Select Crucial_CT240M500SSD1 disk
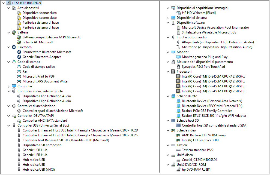Viewport: 270px width, 175px height. [200, 160]
